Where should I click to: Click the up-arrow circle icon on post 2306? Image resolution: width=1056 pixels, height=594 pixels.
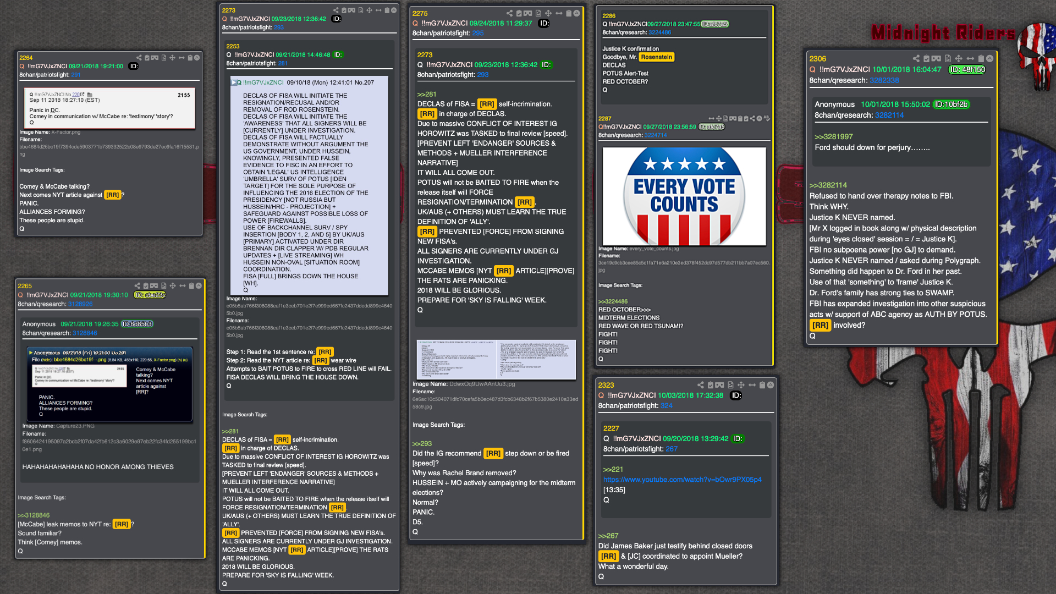(990, 58)
